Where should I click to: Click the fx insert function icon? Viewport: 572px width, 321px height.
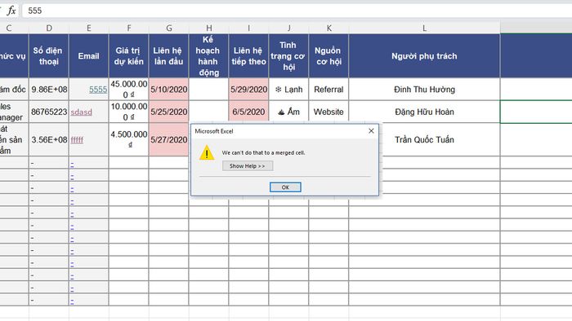tap(11, 11)
